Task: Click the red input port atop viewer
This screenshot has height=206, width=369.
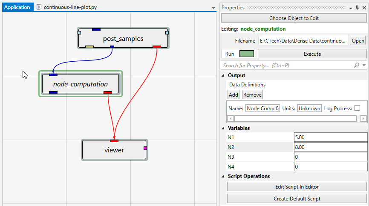Action: click(x=114, y=141)
